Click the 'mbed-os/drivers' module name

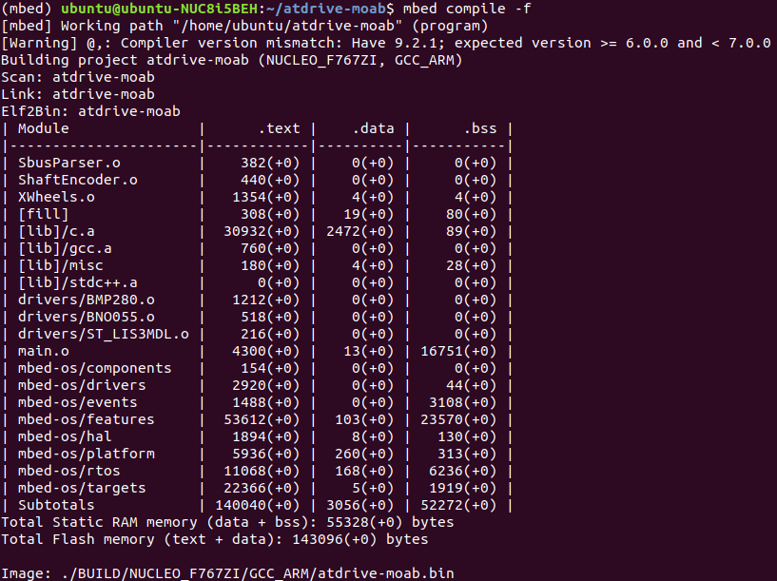pyautogui.click(x=82, y=385)
